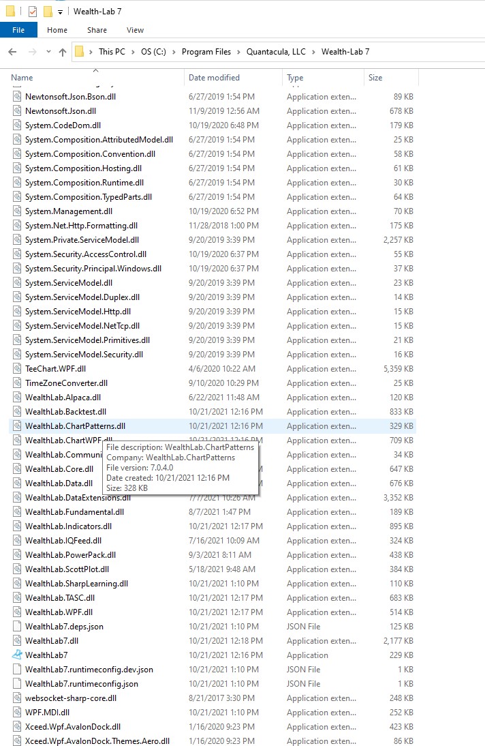Click the TimeZoneConverter.dll file icon
This screenshot has width=485, height=746.
[17, 383]
